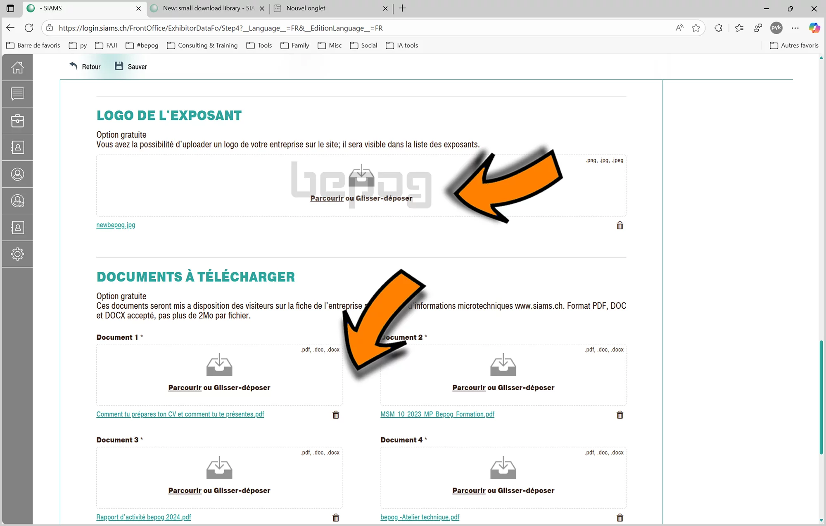The width and height of the screenshot is (826, 526).
Task: Open the browser settings and more menu
Action: pos(795,28)
